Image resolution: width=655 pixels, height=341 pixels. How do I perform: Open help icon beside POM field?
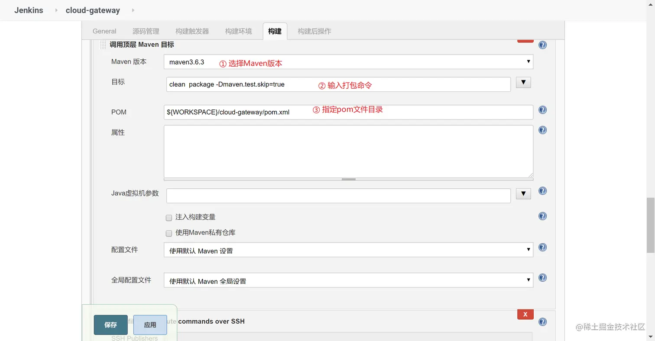coord(542,110)
